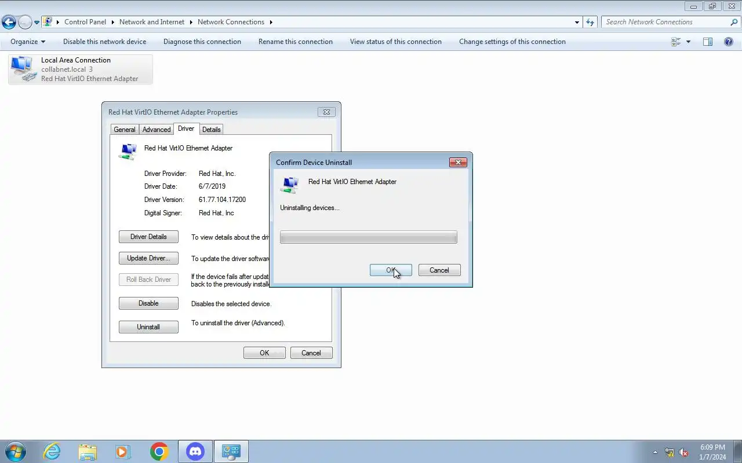Open the Windows Start button
This screenshot has height=463, width=742.
point(16,451)
